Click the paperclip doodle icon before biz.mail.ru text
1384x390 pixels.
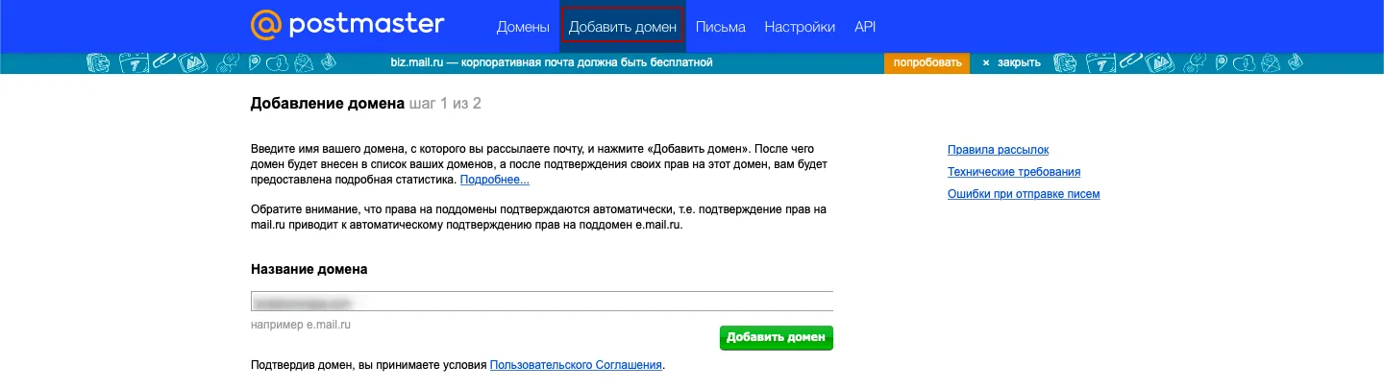163,60
